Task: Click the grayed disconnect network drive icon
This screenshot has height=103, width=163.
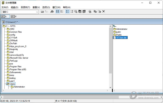Action: tap(46, 12)
